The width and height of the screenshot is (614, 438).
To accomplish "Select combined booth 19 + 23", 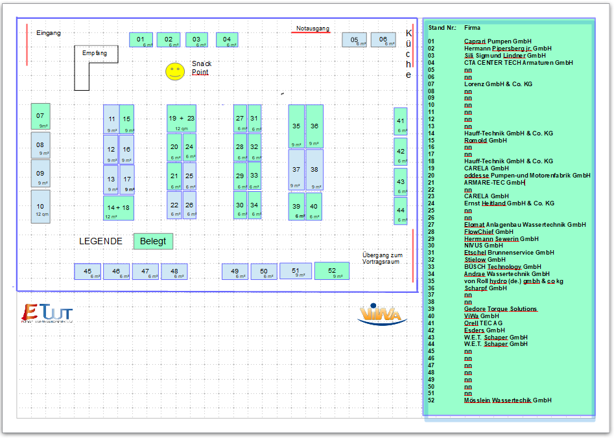I will (x=182, y=119).
